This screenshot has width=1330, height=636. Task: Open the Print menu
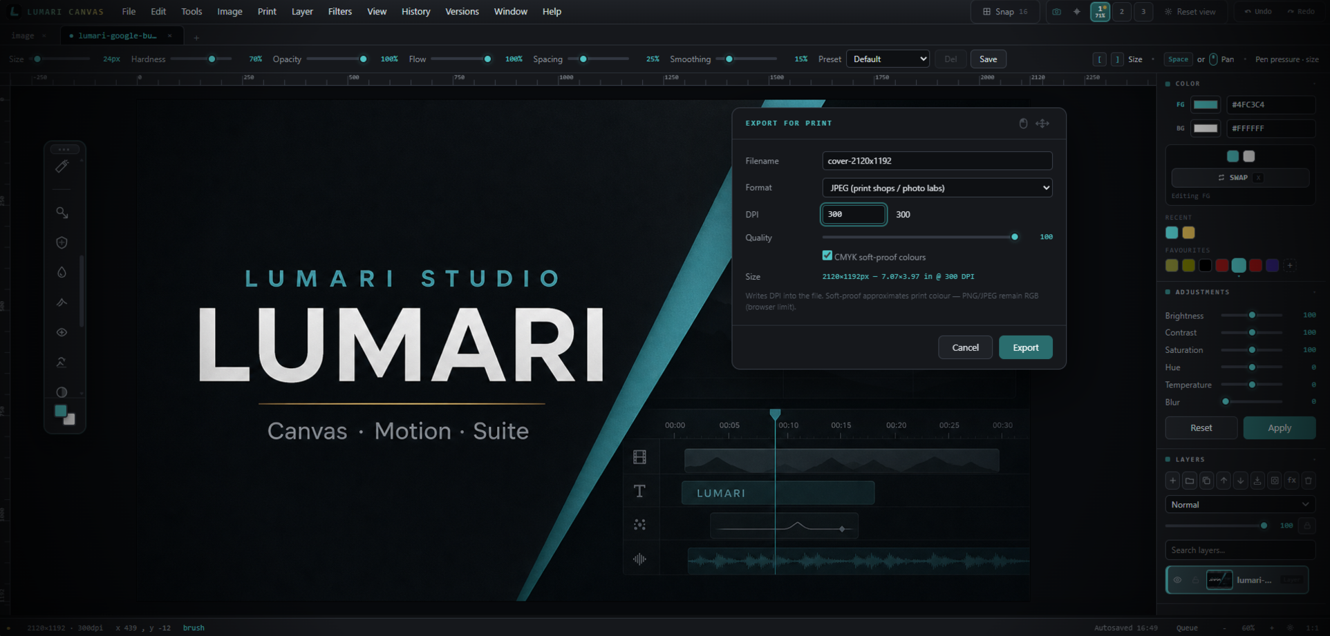pos(267,12)
